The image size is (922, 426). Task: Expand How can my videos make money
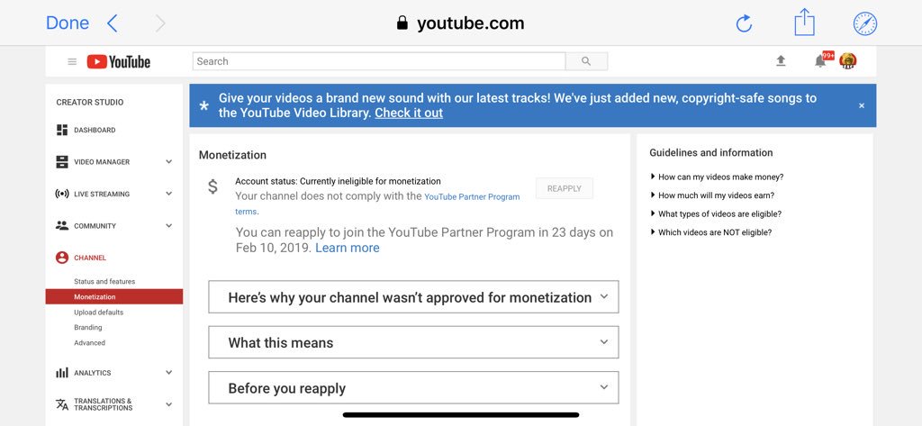[717, 177]
